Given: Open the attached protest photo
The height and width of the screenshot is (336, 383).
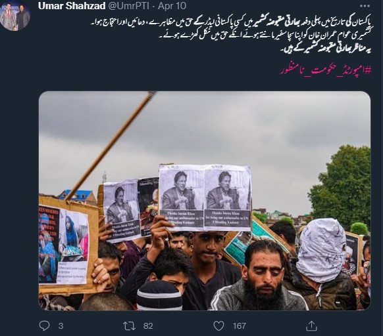Looking at the screenshot, I should tap(205, 201).
